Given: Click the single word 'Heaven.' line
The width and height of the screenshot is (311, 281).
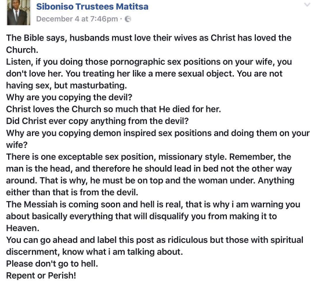Looking at the screenshot, I should [23, 228].
